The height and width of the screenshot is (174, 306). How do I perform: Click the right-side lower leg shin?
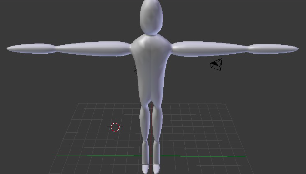click(x=156, y=153)
